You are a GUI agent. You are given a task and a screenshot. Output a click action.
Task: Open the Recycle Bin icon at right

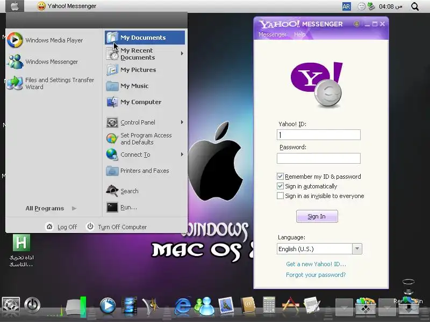click(408, 305)
